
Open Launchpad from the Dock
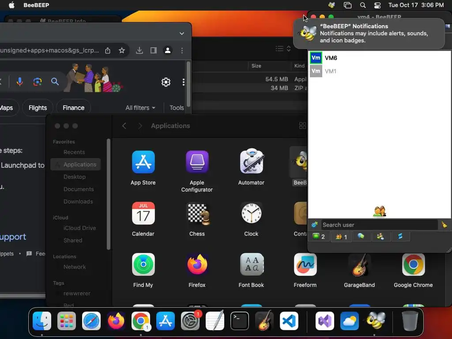67,320
